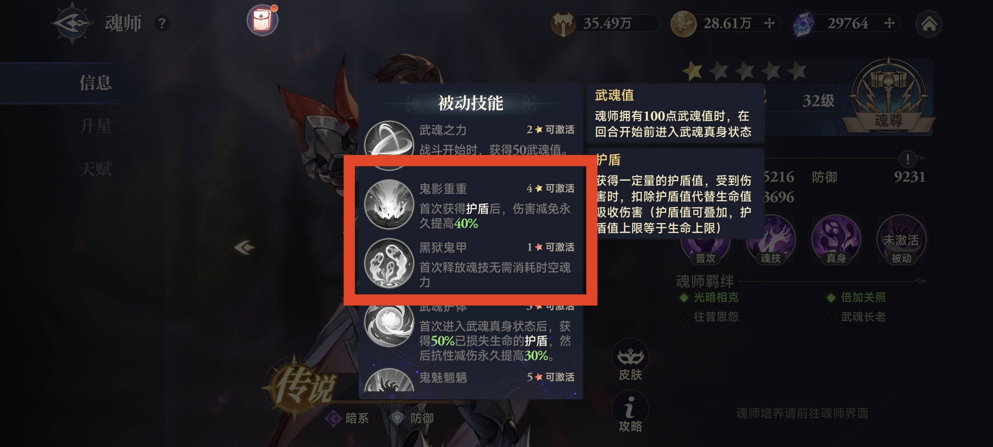Select the 黑狱鬼甲 ghost skill icon
Viewport: 993px width, 447px height.
[x=389, y=263]
